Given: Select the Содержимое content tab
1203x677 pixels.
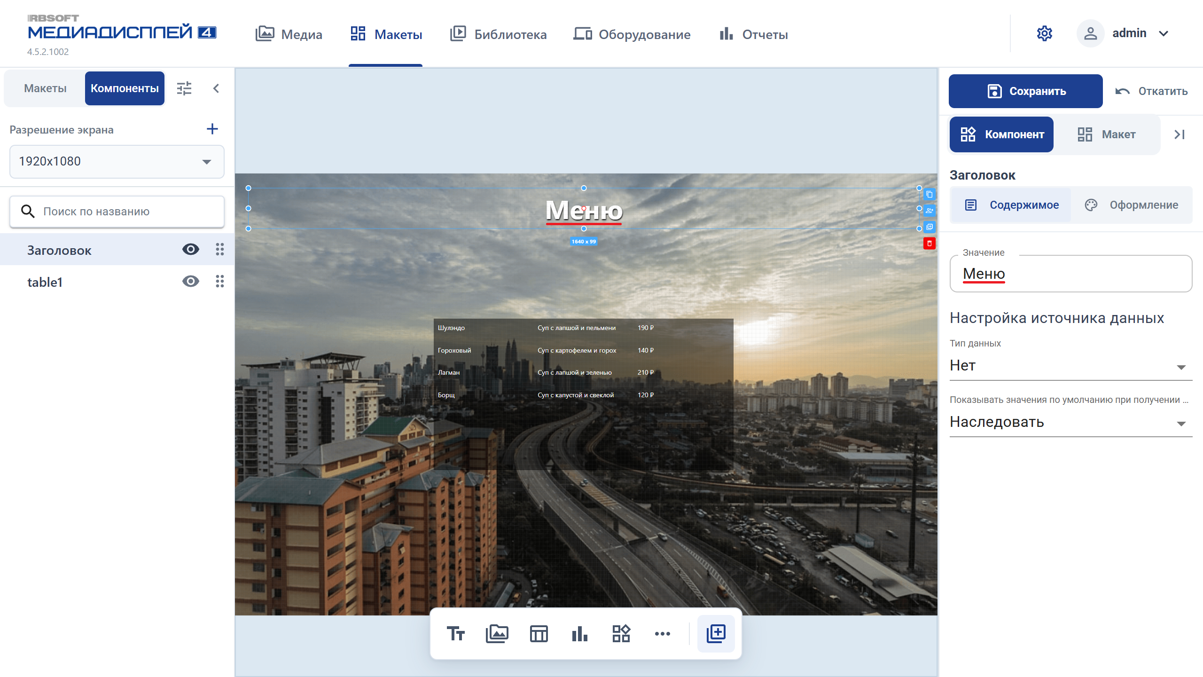Looking at the screenshot, I should [1011, 205].
